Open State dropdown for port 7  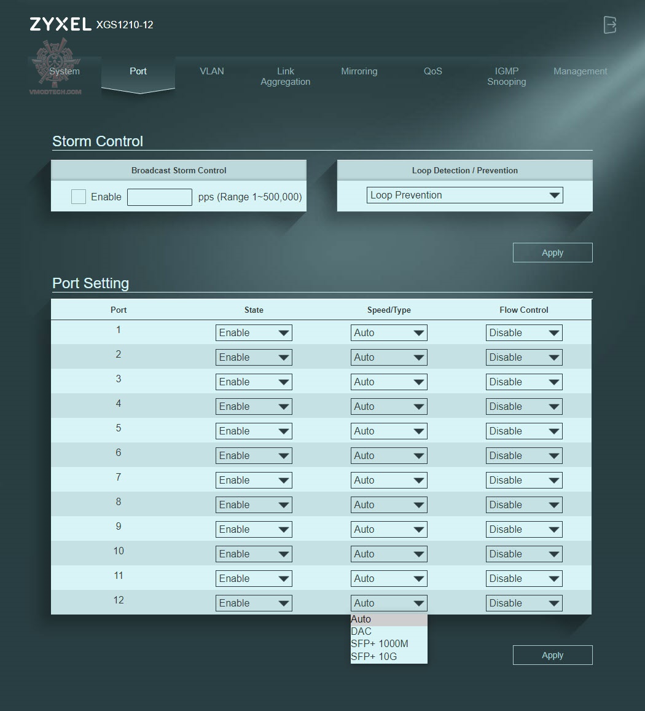coord(254,480)
